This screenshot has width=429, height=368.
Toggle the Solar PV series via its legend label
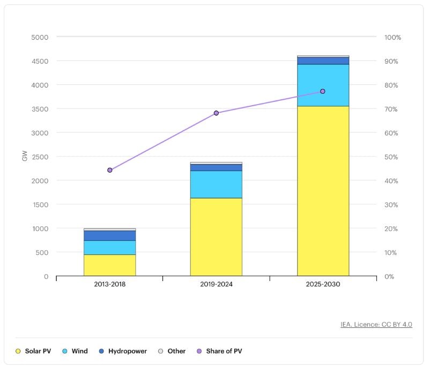[38, 351]
